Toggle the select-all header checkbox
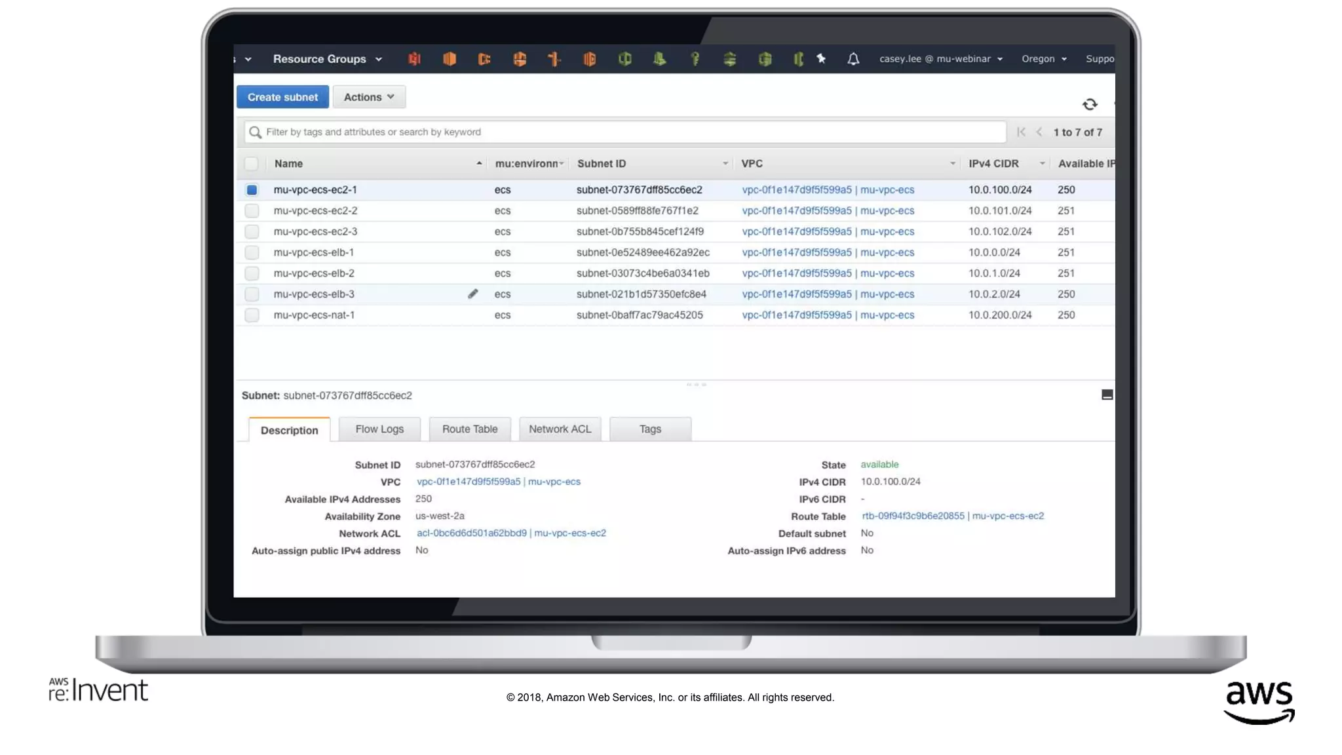 (x=252, y=163)
